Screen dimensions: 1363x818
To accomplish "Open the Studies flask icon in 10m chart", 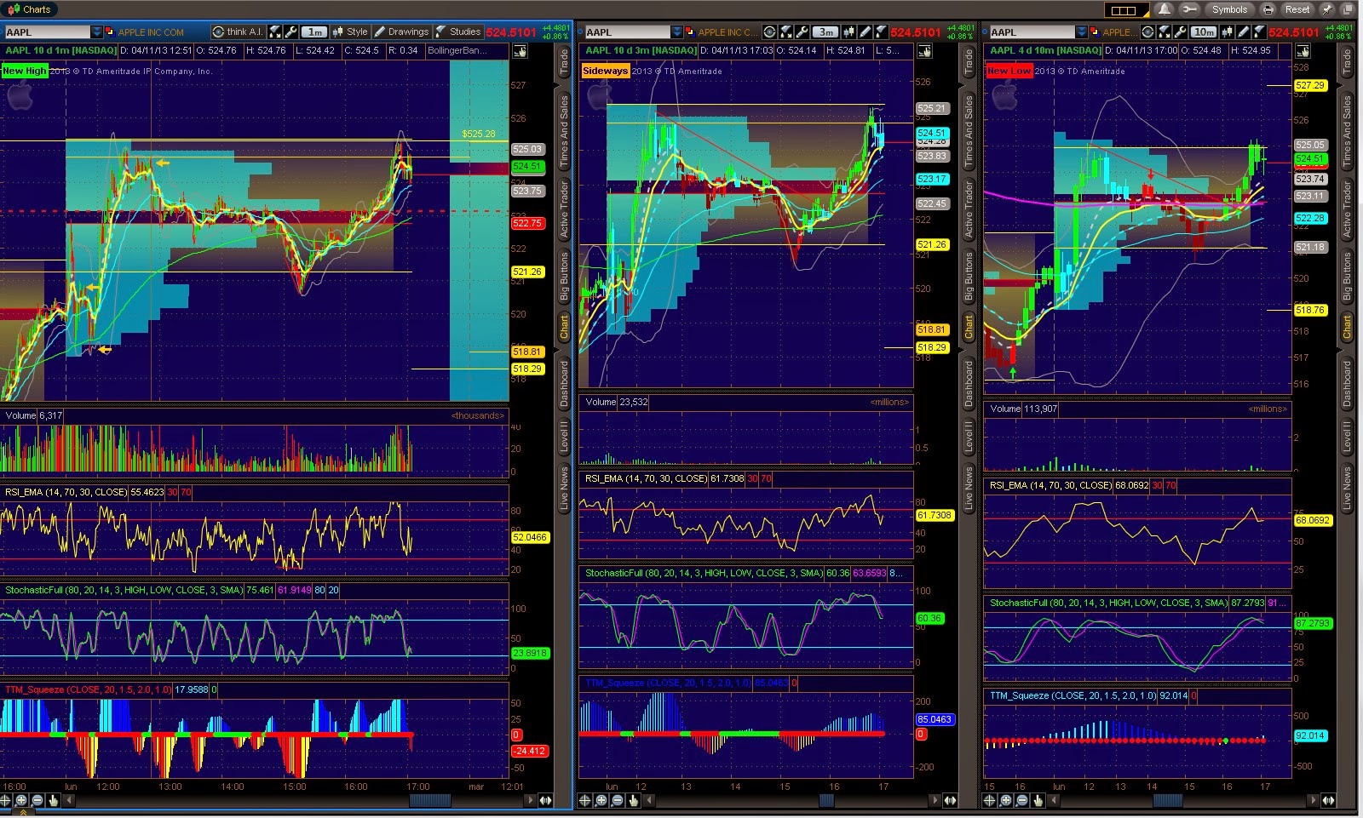I will tap(1259, 31).
